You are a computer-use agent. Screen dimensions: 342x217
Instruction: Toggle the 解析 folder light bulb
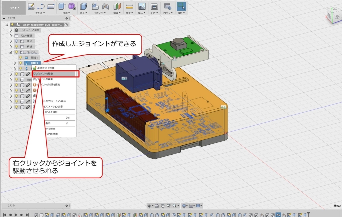click(x=16, y=47)
